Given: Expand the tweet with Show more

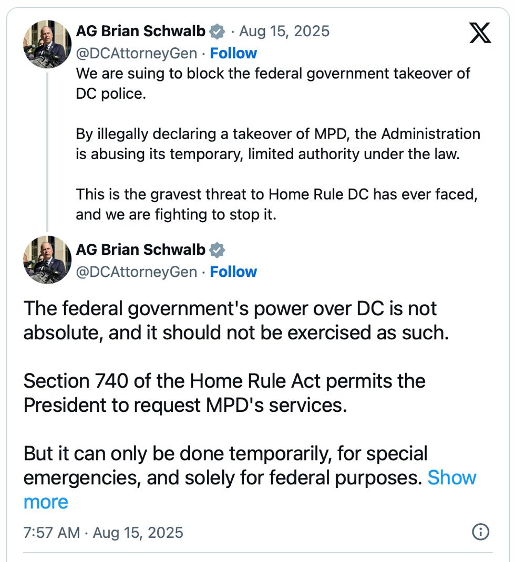Looking at the screenshot, I should click(x=451, y=478).
